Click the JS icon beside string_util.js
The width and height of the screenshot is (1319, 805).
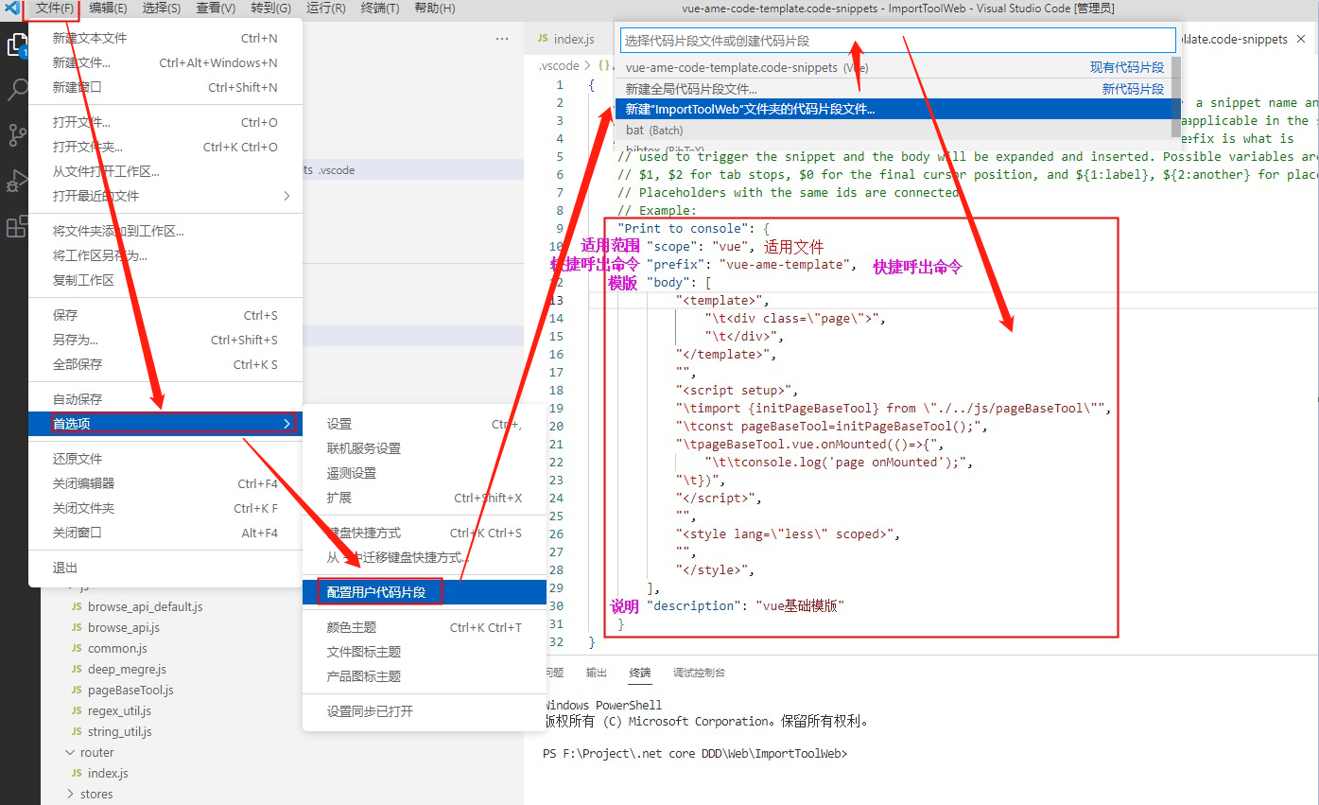tap(78, 732)
